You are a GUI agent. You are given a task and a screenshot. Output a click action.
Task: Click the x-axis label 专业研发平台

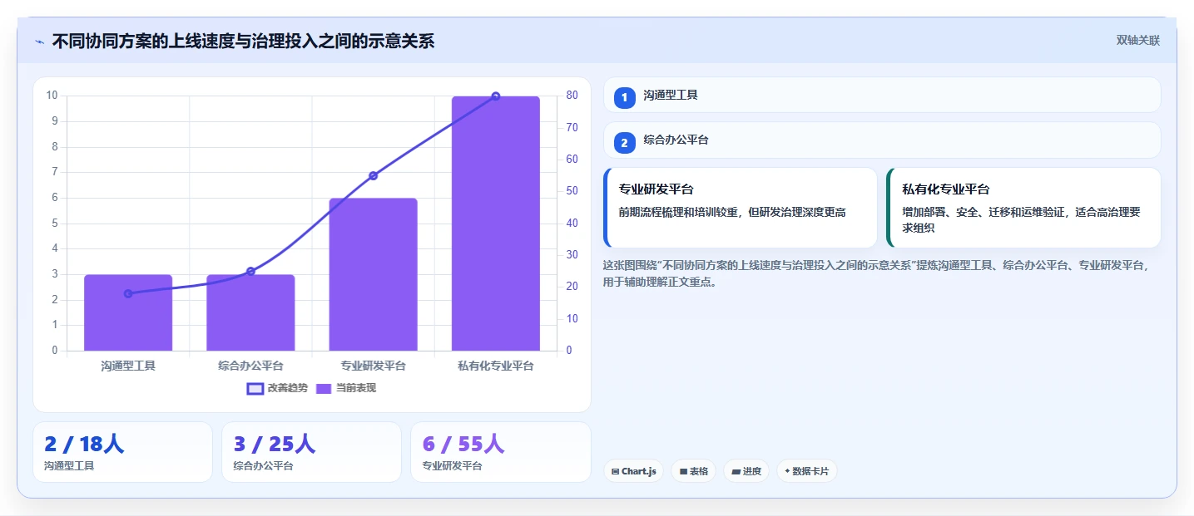(373, 366)
